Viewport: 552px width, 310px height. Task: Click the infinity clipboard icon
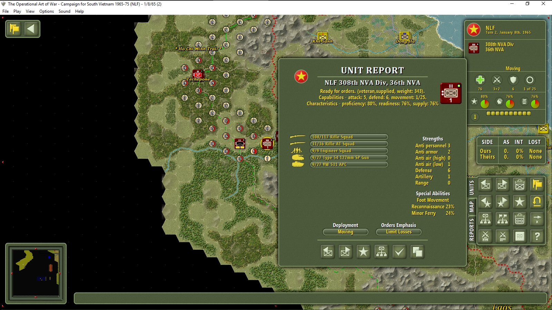click(x=520, y=219)
